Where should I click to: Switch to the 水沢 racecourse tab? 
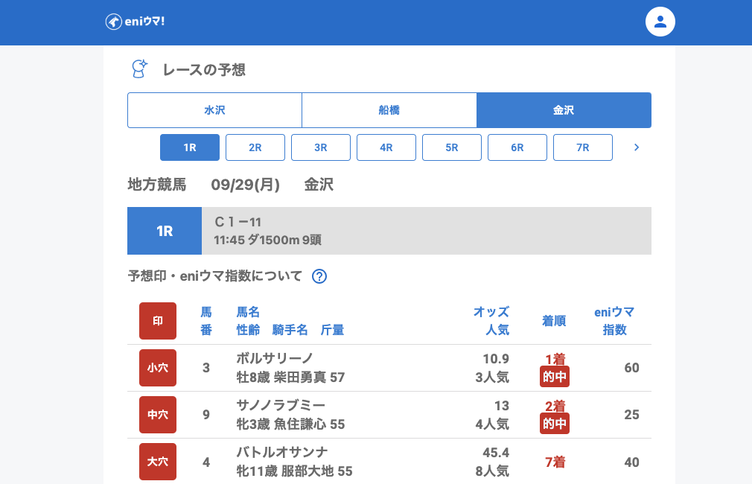214,110
